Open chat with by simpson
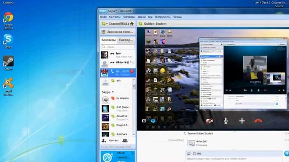289x162 pixels. (x=116, y=99)
